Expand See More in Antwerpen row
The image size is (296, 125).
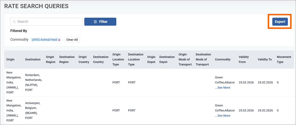click(223, 116)
